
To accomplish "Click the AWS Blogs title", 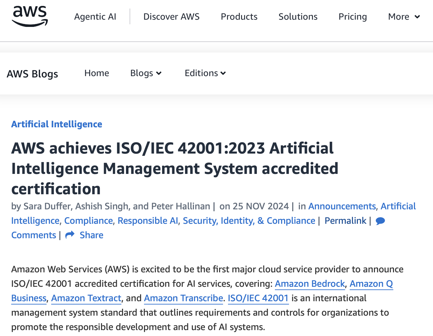I will coord(32,74).
